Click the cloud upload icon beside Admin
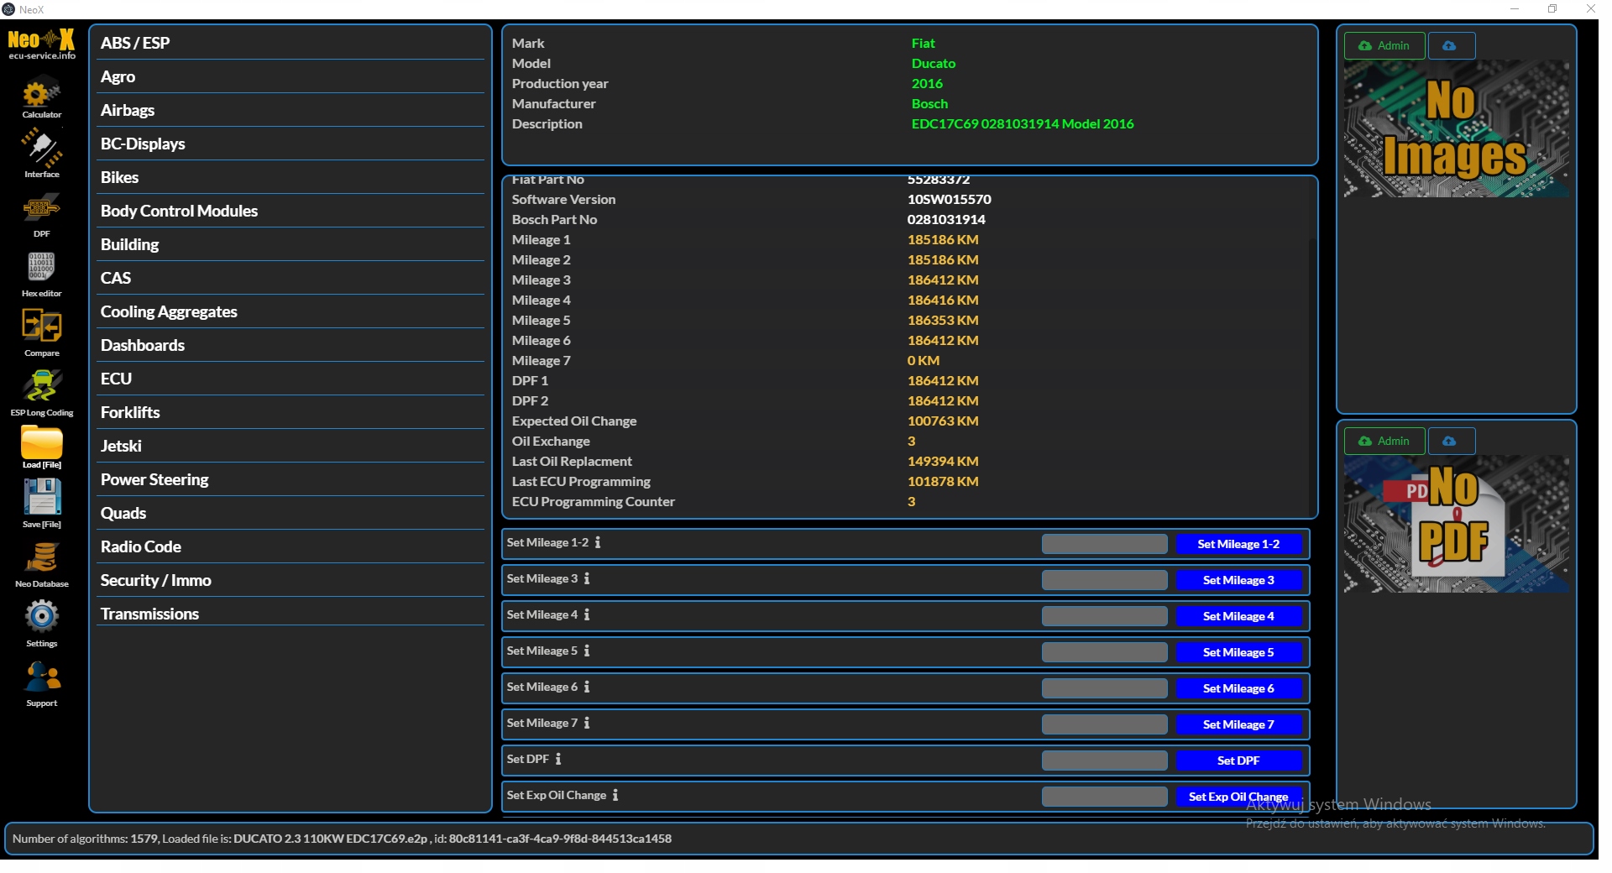Image resolution: width=1612 pixels, height=873 pixels. click(1451, 45)
